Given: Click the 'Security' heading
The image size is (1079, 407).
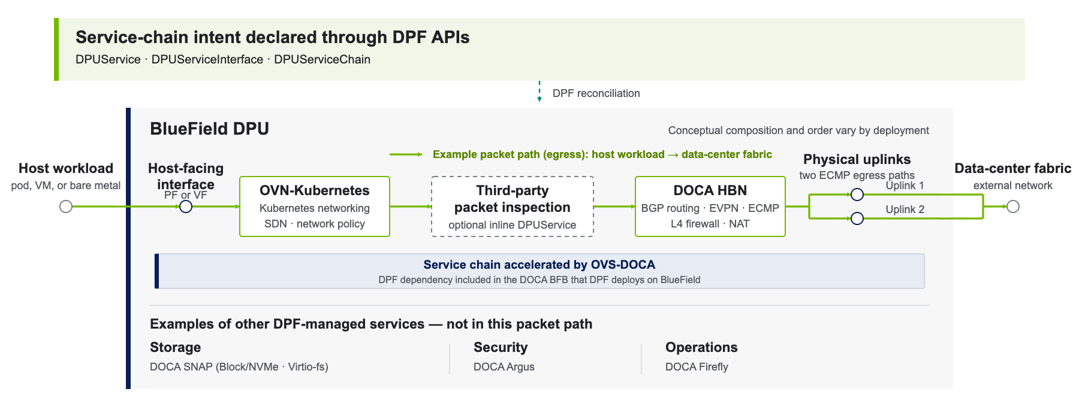Looking at the screenshot, I should point(501,347).
